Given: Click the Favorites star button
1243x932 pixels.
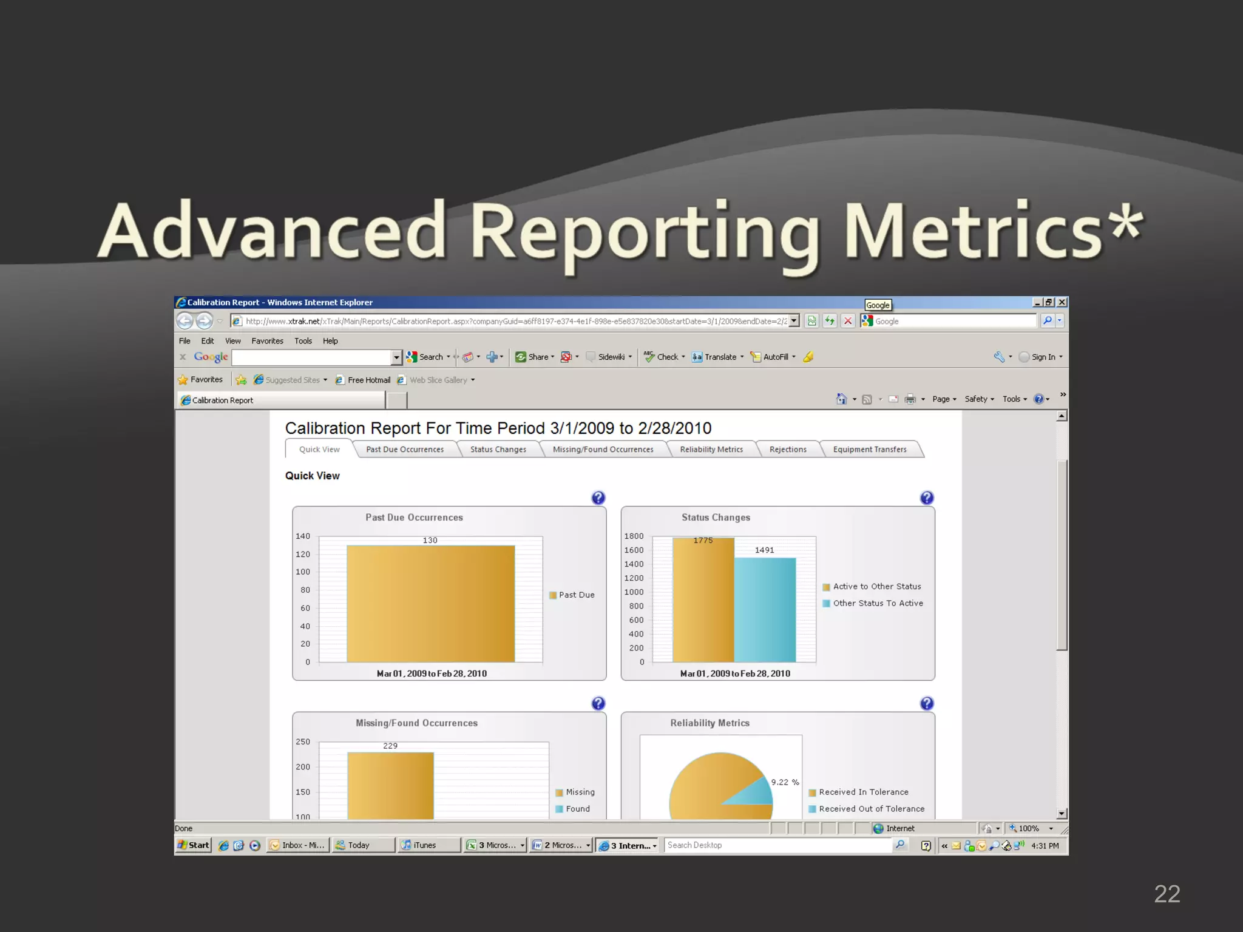Looking at the screenshot, I should pos(200,380).
